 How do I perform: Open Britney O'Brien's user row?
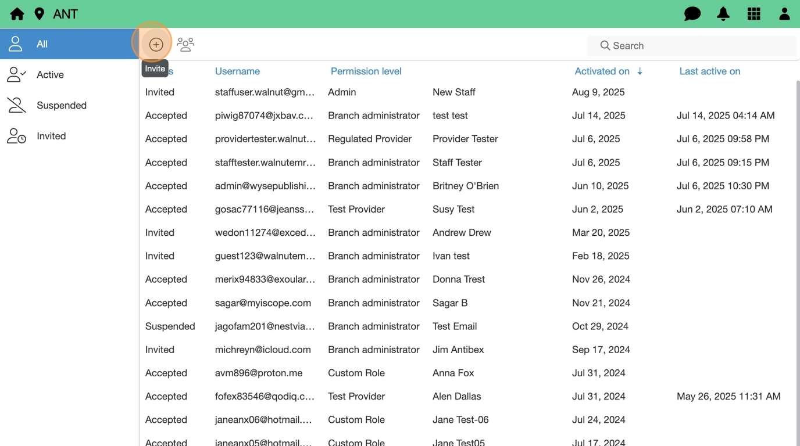(465, 186)
